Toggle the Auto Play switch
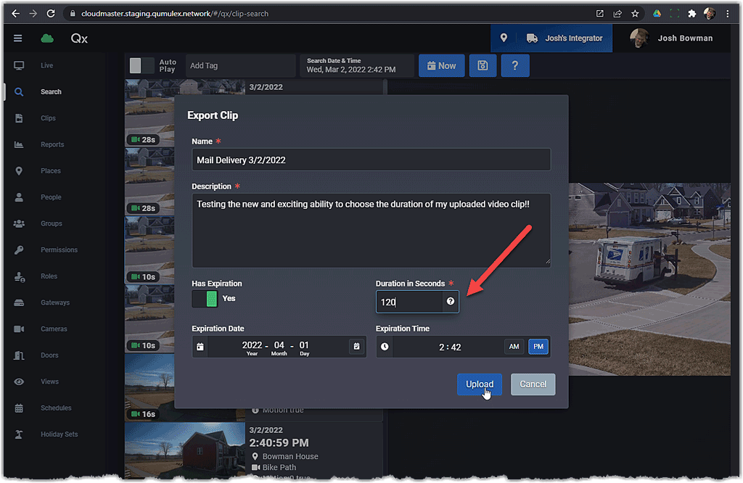This screenshot has width=743, height=483. [141, 65]
